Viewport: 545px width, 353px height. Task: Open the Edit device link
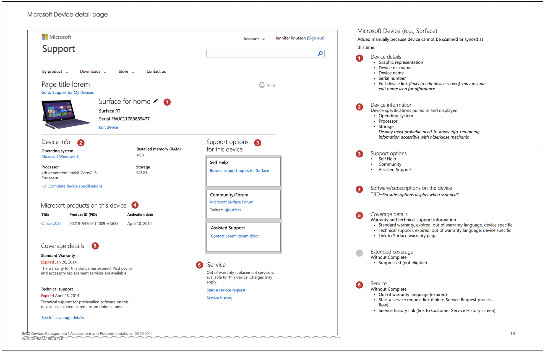pos(108,127)
